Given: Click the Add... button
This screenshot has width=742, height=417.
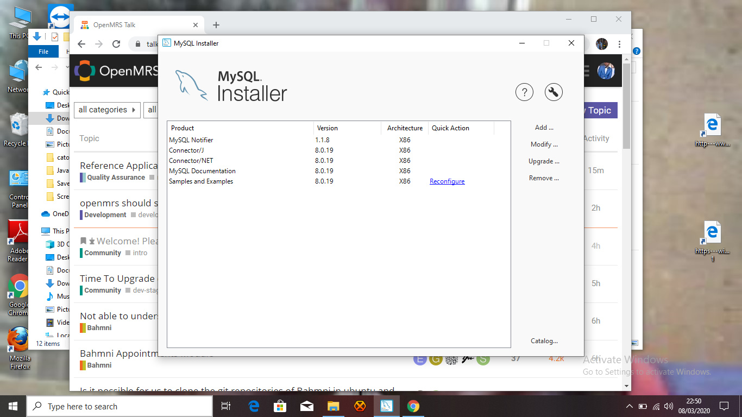Looking at the screenshot, I should tap(544, 128).
